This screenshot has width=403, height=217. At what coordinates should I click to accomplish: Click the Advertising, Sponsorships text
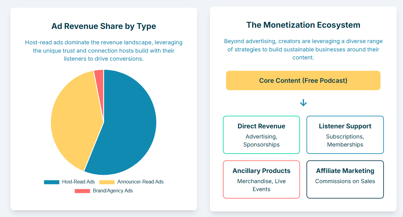[x=261, y=141]
